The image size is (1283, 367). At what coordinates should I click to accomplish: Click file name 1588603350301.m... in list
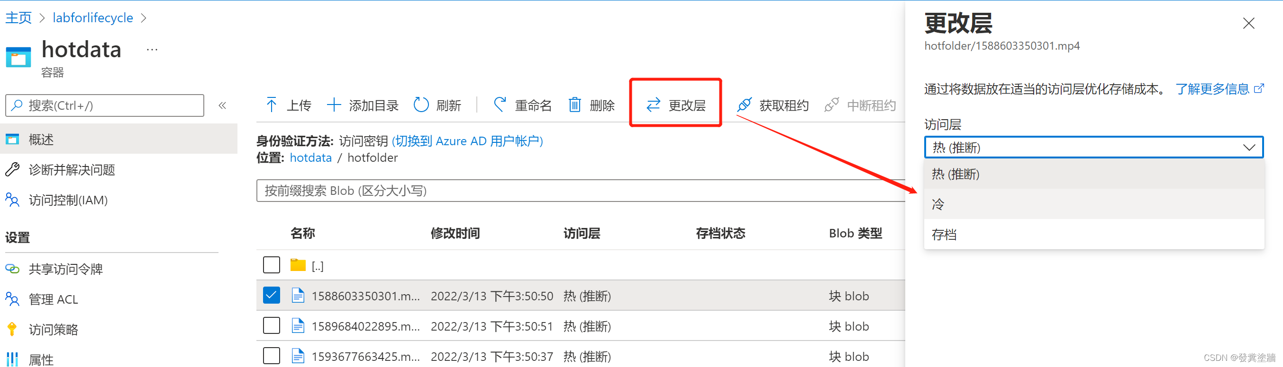(365, 296)
